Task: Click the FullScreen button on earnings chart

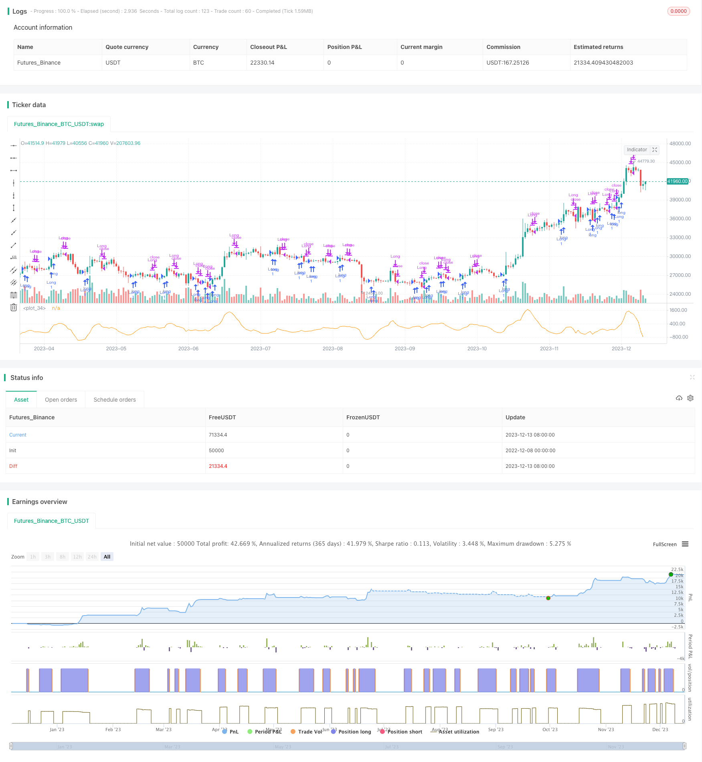Action: [x=664, y=545]
